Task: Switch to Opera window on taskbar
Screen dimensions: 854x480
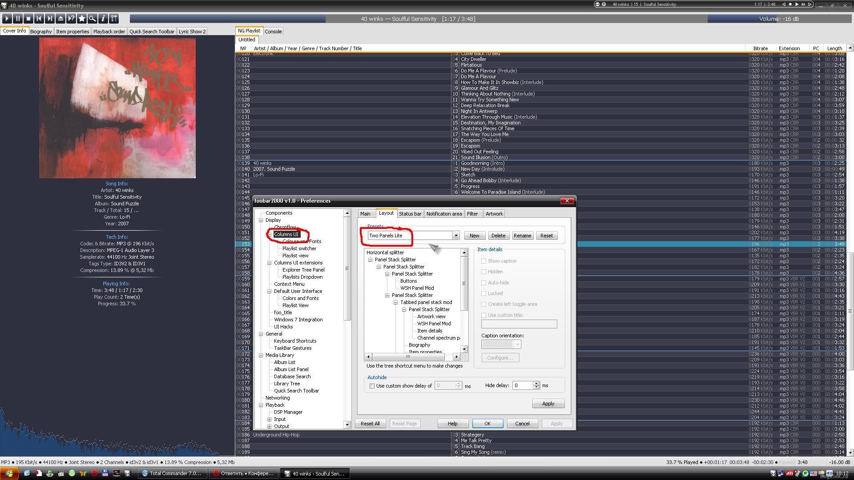Action: (x=244, y=473)
